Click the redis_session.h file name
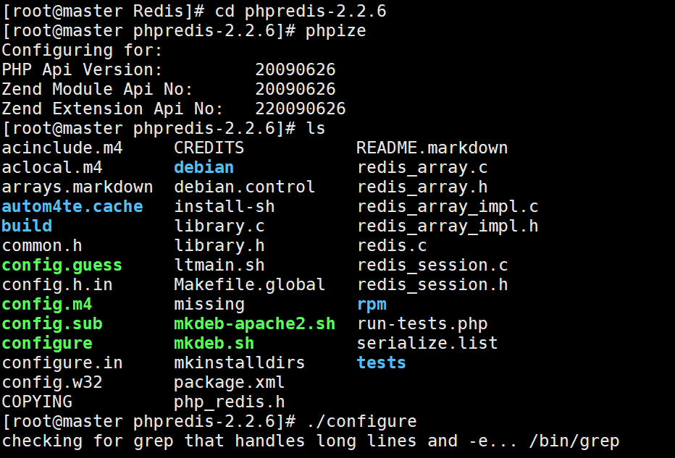This screenshot has height=458, width=675. pos(432,284)
